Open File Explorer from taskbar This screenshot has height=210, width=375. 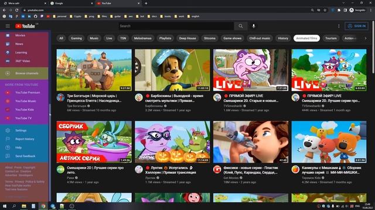click(x=24, y=206)
